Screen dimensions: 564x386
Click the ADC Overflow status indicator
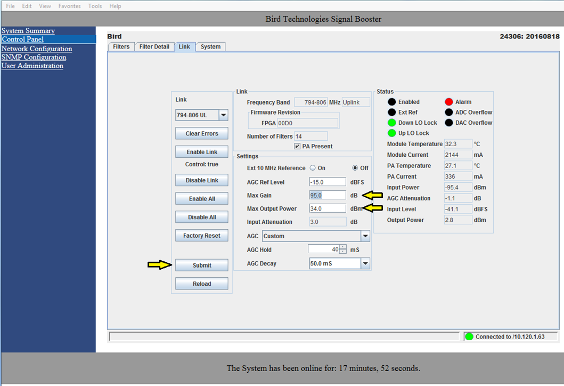[448, 112]
